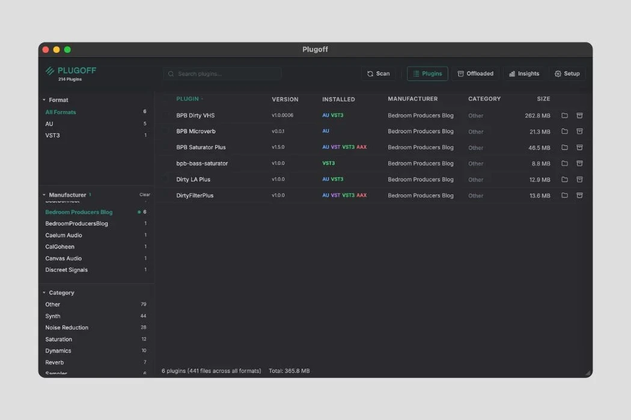This screenshot has width=631, height=420.
Task: Collapse the Format section
Action: 44,100
